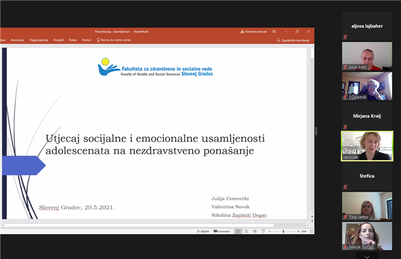Click the account warning triangle icon
This screenshot has height=259, width=401.
242,32
